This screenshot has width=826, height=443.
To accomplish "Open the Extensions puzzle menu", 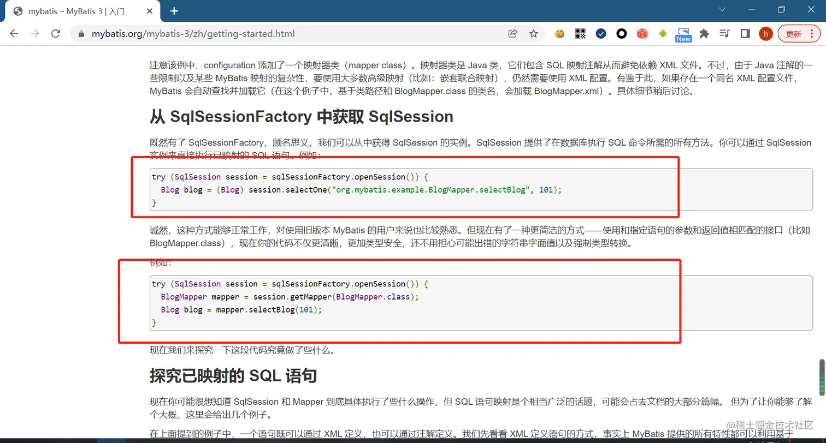I will [x=704, y=34].
